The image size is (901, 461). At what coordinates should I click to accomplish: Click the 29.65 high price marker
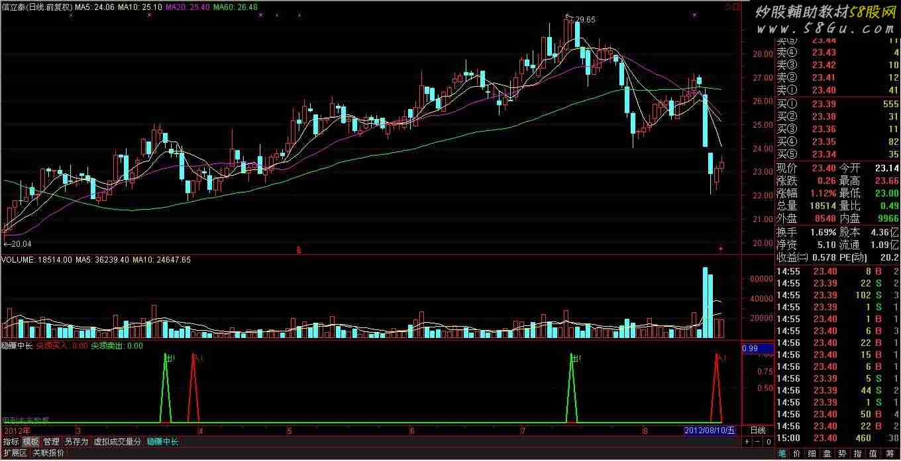coord(584,20)
